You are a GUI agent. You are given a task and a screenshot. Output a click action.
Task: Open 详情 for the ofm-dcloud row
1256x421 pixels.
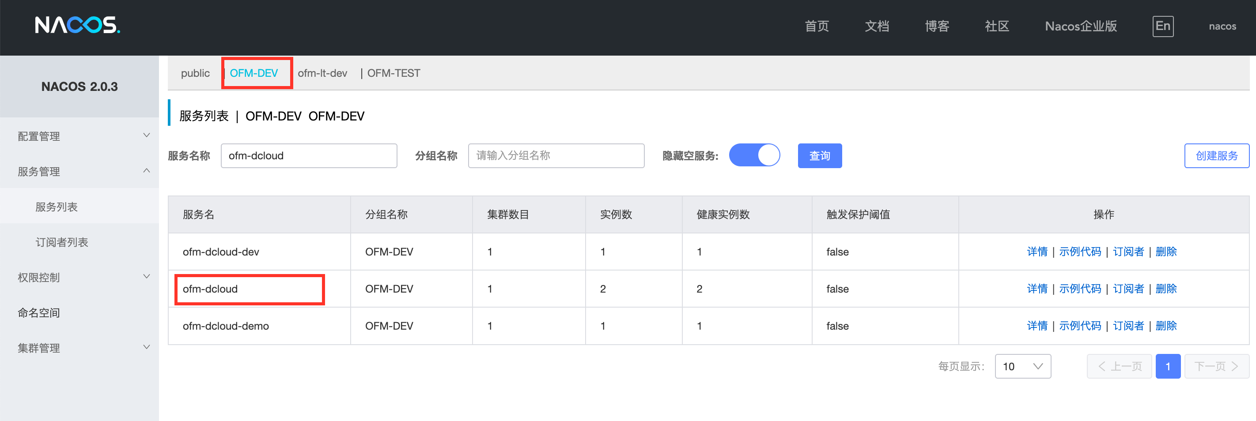(x=1037, y=289)
